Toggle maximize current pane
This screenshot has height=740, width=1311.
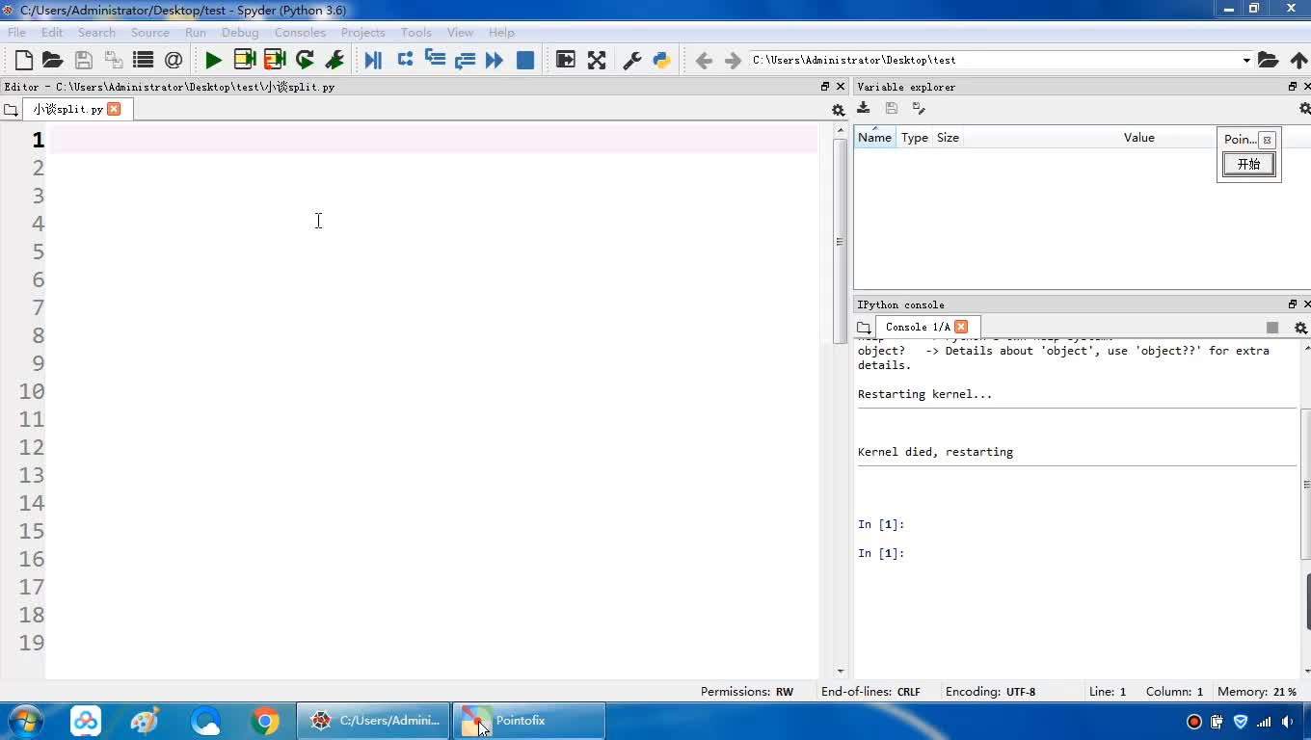[597, 60]
